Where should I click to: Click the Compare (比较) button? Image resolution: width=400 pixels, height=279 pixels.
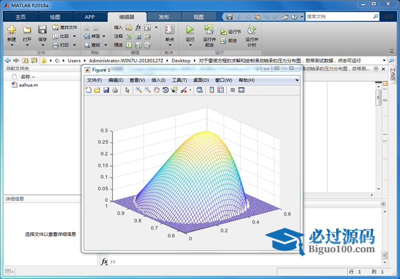pyautogui.click(x=61, y=36)
